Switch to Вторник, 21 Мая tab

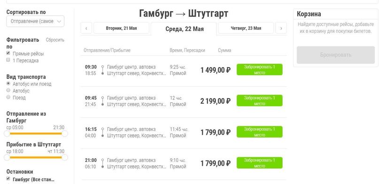[121, 28]
